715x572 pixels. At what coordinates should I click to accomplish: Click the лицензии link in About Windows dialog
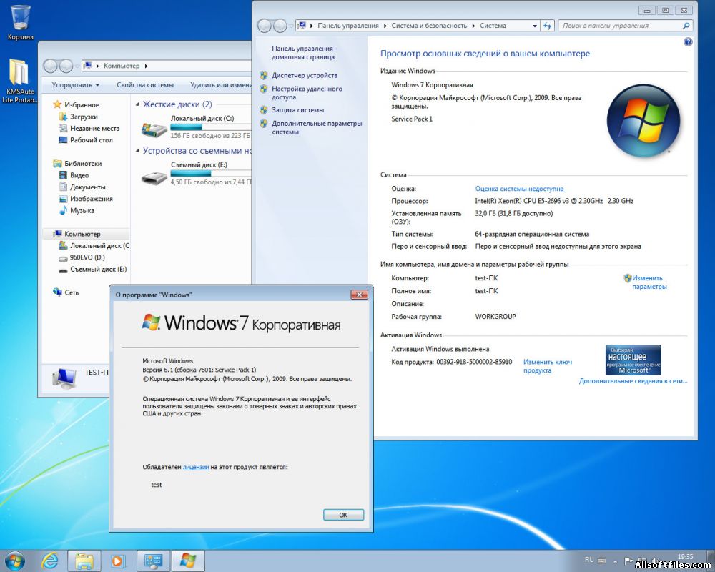tap(196, 468)
